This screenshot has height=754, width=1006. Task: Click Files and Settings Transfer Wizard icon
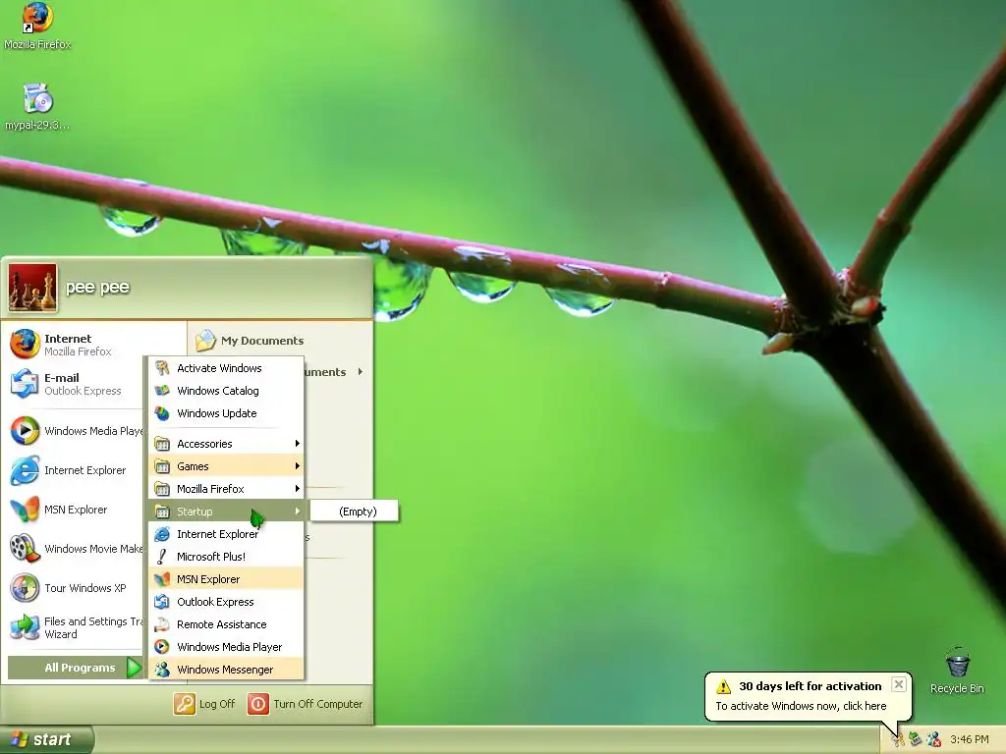(25, 627)
